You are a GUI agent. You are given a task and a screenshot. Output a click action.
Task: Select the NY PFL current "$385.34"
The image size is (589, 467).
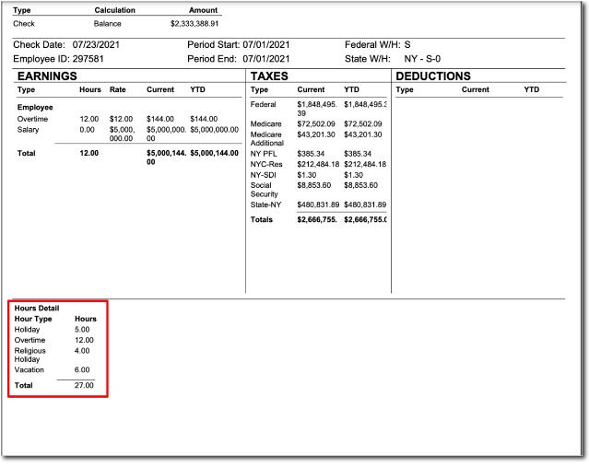pos(311,154)
